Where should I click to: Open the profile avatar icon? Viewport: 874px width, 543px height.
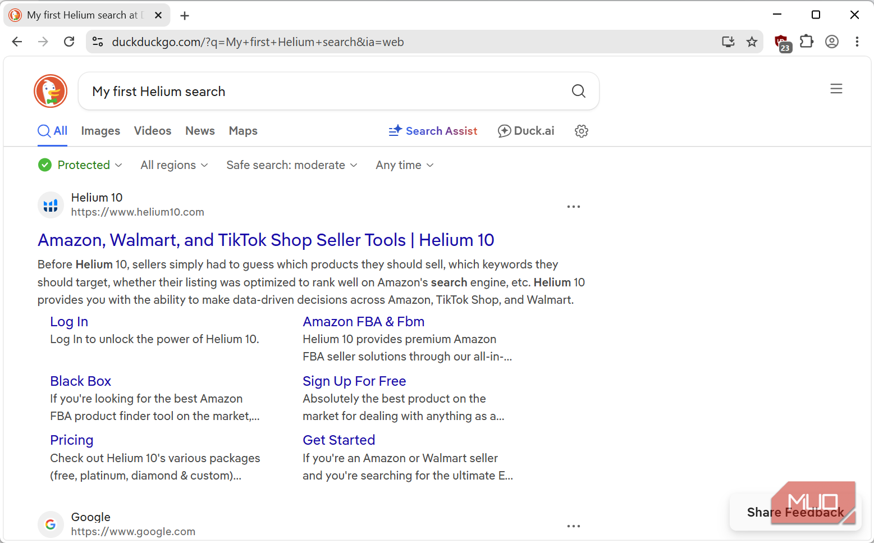pos(832,42)
